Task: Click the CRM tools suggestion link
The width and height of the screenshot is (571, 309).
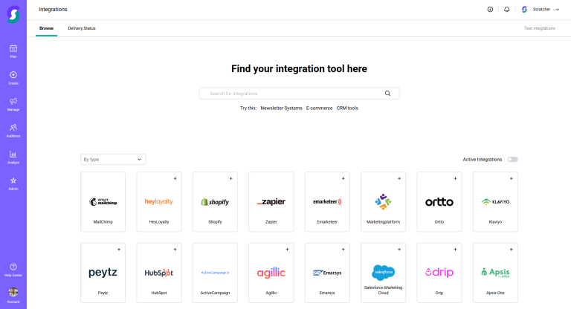Action: [x=347, y=108]
